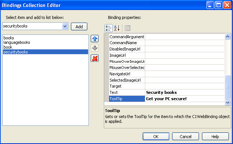This screenshot has height=144, width=233.
Task: Select the NavigateUrl property row
Action: tap(167, 74)
